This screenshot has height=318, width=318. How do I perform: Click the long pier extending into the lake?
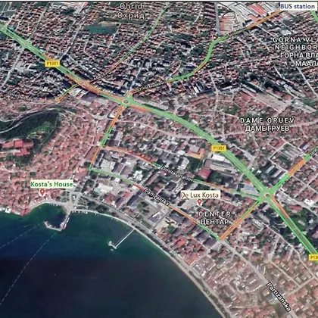coord(121,238)
